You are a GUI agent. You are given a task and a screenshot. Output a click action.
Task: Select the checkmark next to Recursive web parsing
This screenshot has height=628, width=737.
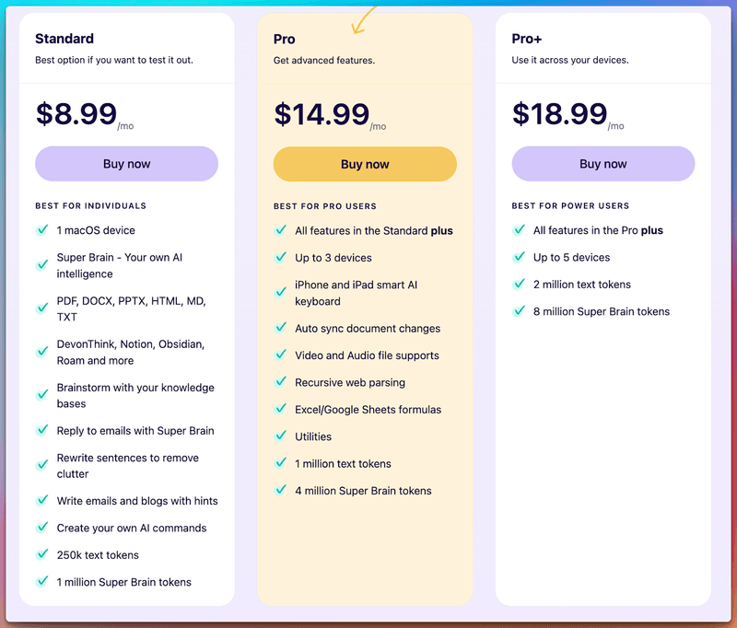[x=280, y=382]
